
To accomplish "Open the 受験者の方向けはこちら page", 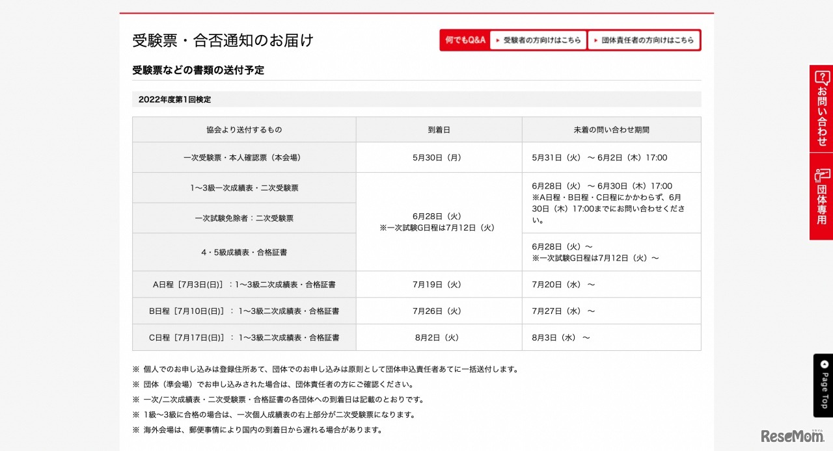I will click(x=538, y=40).
